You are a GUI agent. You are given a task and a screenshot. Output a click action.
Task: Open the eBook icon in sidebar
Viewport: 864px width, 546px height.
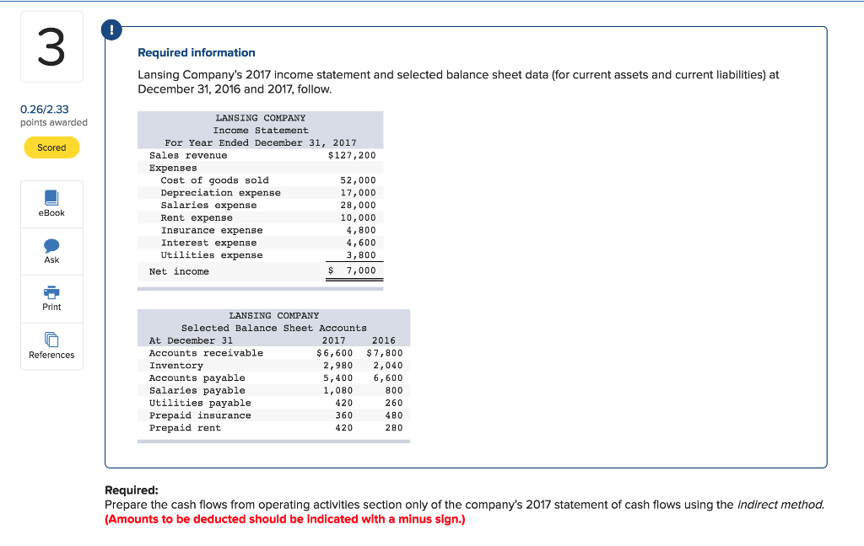(51, 198)
